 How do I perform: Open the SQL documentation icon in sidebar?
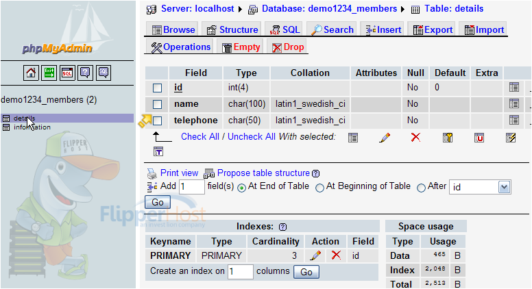104,73
